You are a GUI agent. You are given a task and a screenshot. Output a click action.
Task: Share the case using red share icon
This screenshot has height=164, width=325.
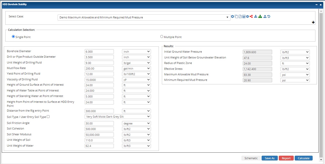tap(251, 16)
